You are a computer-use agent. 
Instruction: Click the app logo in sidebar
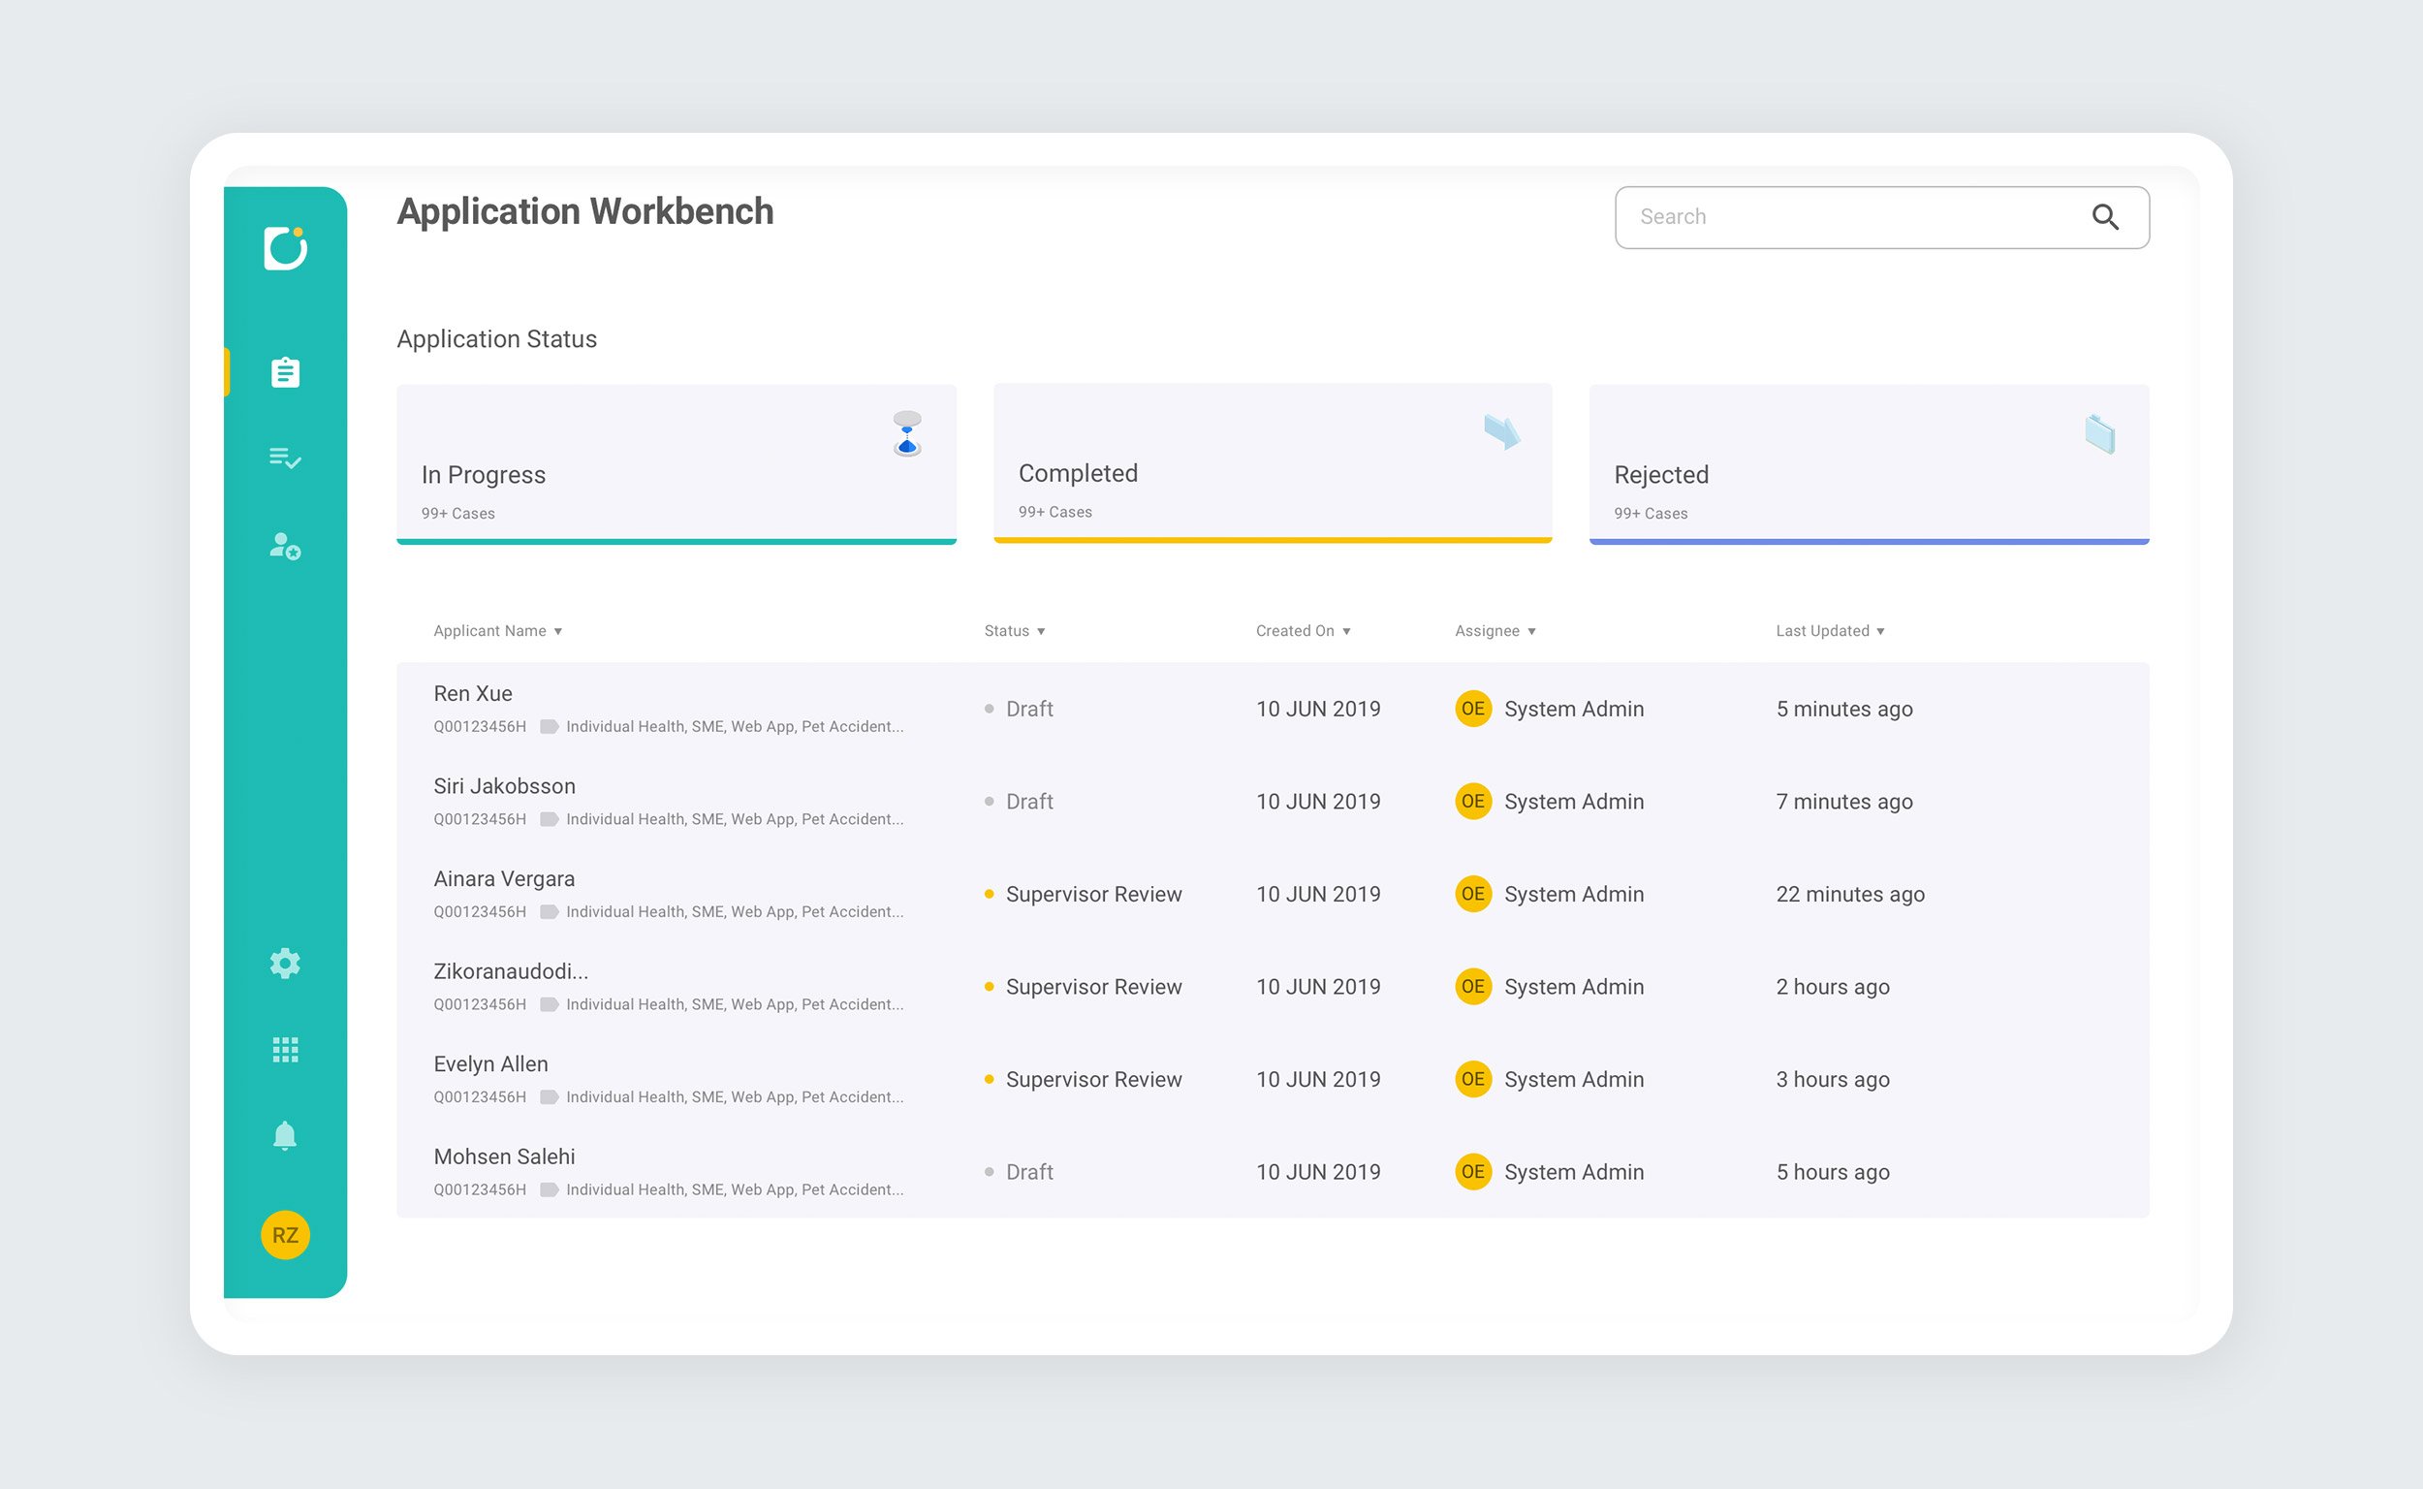(286, 247)
